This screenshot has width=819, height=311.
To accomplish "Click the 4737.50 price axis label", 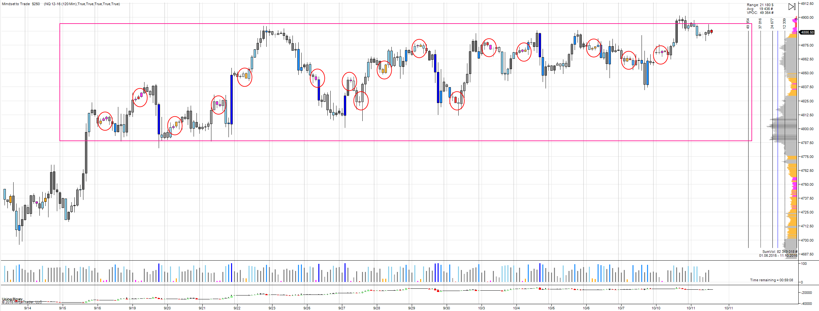I will click(807, 198).
